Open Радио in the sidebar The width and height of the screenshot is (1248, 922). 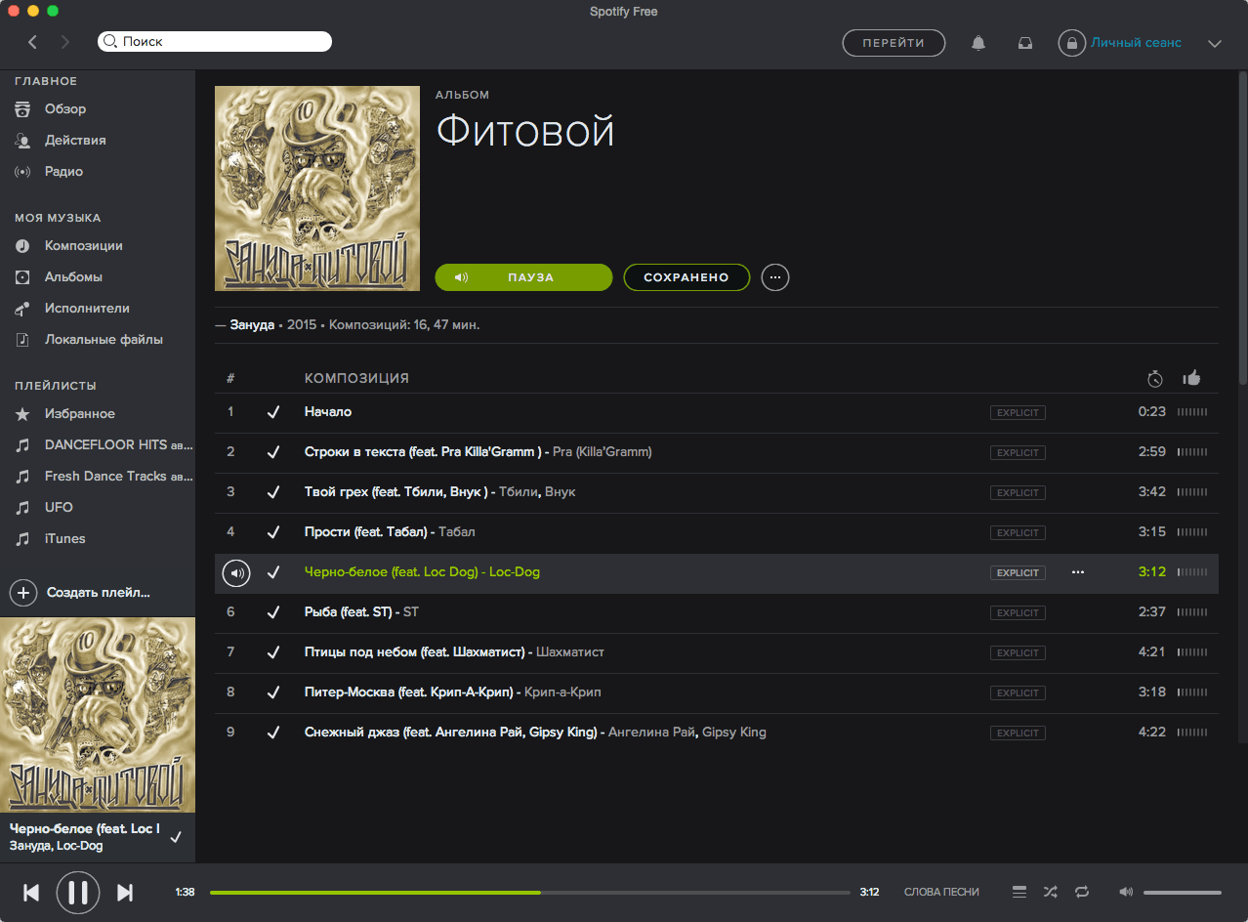(x=63, y=171)
